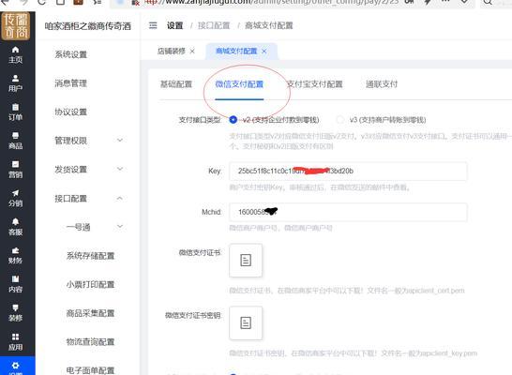Image resolution: width=512 pixels, height=375 pixels.
Task: Open the 营销 marketing section
Action: [15, 170]
